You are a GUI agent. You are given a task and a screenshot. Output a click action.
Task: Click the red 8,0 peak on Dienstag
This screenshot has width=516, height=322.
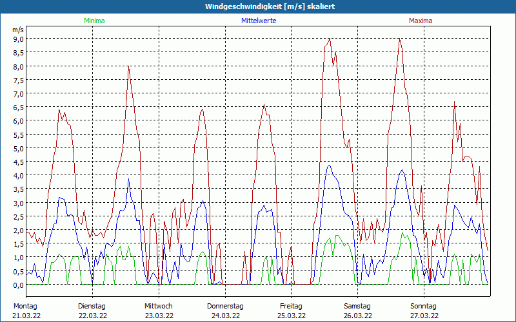pyautogui.click(x=128, y=66)
